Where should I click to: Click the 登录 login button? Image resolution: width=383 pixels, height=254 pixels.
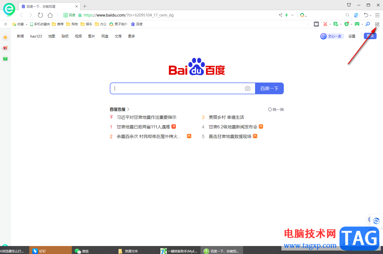coord(370,36)
